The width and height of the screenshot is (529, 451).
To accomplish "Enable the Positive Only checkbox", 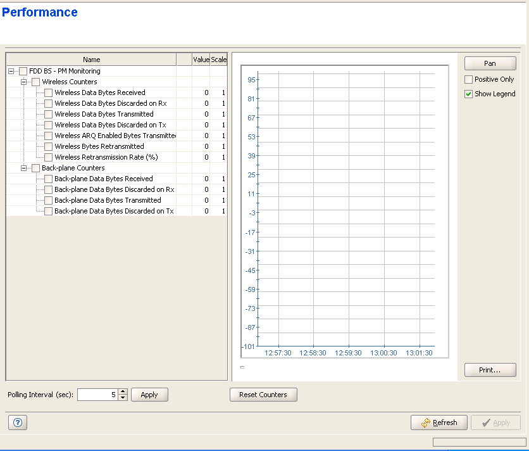I will pyautogui.click(x=469, y=80).
